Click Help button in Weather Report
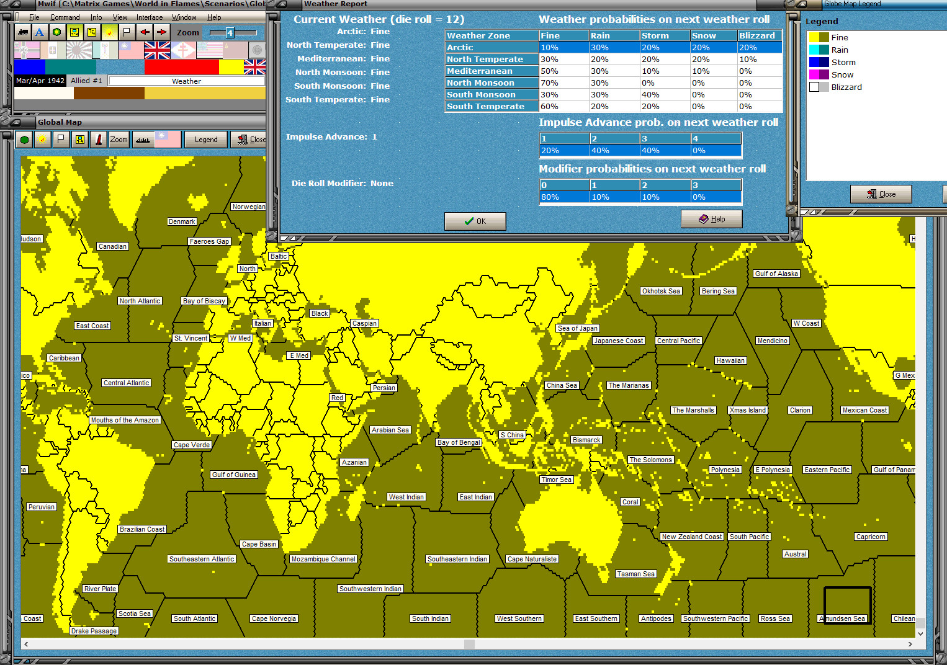This screenshot has height=665, width=947. coord(711,219)
